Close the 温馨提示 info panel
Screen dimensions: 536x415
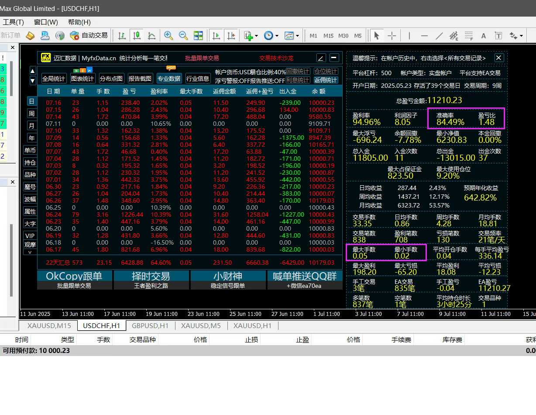click(499, 58)
